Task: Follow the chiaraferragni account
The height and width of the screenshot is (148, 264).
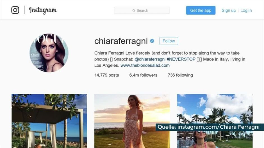Action: click(169, 41)
